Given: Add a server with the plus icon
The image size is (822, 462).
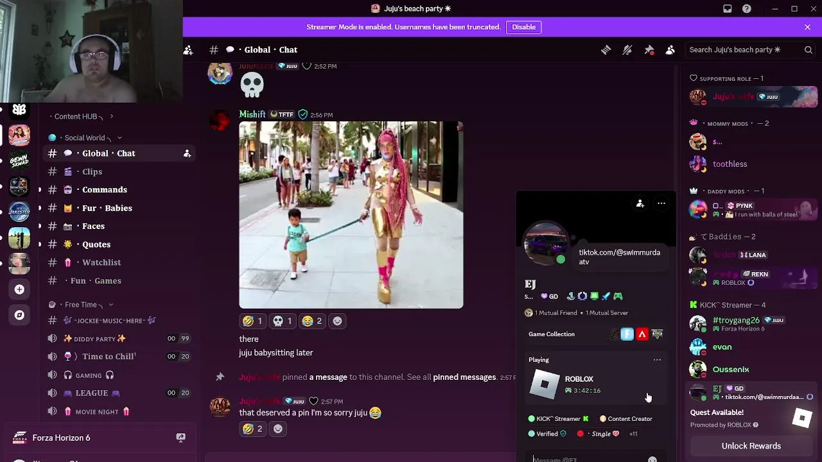Looking at the screenshot, I should tap(19, 289).
